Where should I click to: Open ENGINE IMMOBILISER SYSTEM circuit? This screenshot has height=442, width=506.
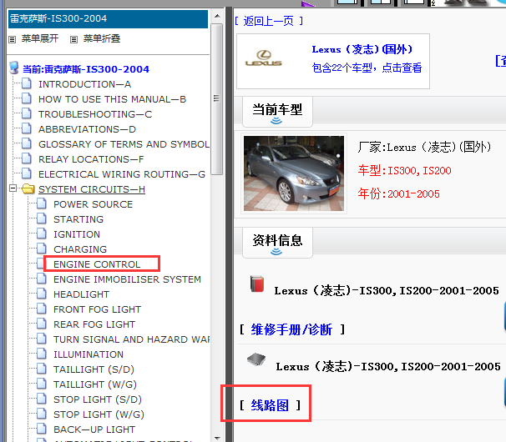click(x=127, y=279)
